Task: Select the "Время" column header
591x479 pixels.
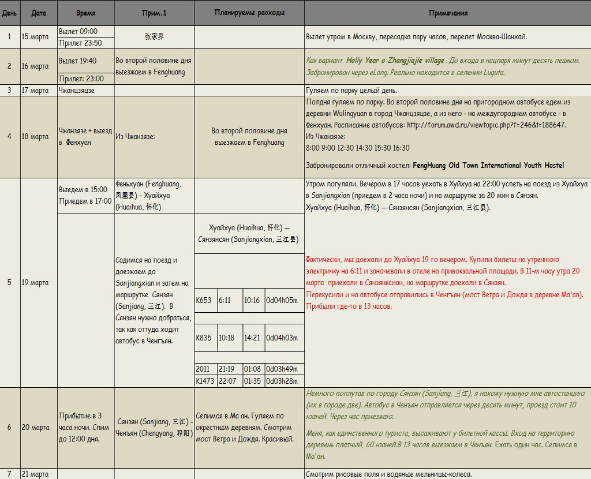Action: (86, 13)
